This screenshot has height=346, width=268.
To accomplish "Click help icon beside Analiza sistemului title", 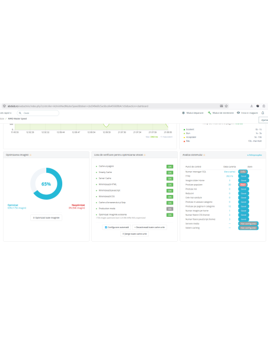I will (204, 155).
